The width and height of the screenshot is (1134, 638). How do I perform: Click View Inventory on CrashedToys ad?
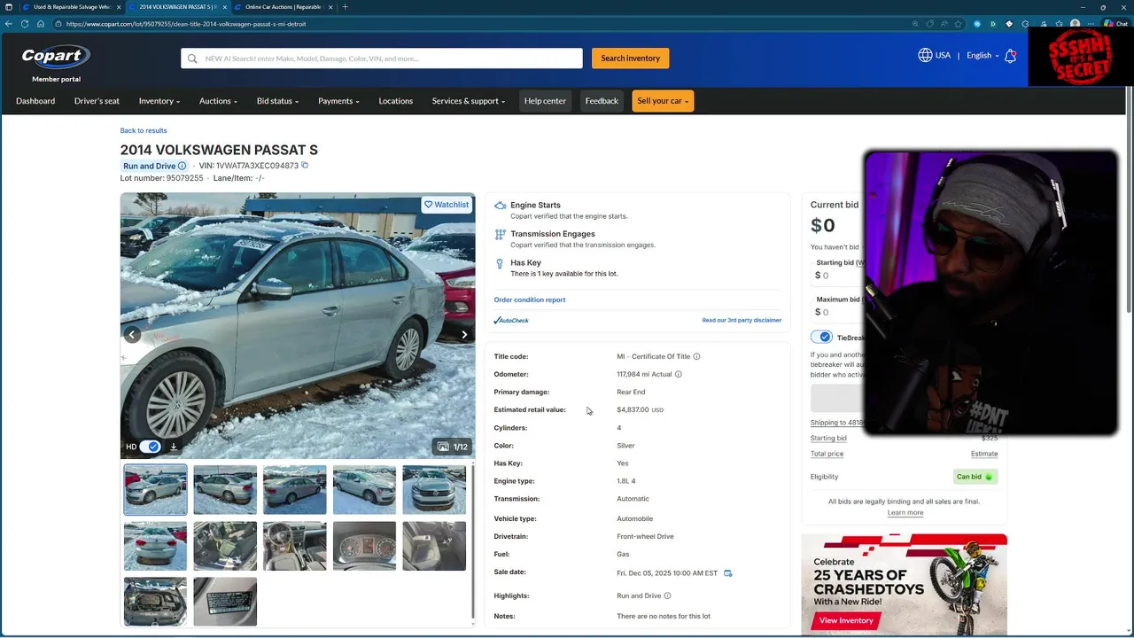(x=846, y=620)
